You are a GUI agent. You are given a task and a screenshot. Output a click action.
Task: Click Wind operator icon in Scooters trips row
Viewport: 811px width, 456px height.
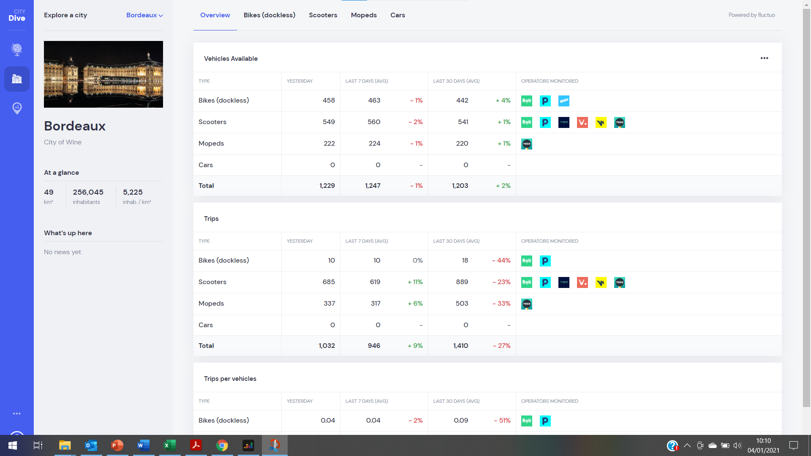pyautogui.click(x=601, y=282)
